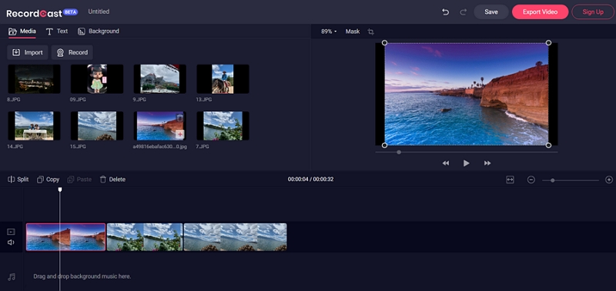
Task: Click the bottom-left canvas resize handle
Action: [x=384, y=145]
